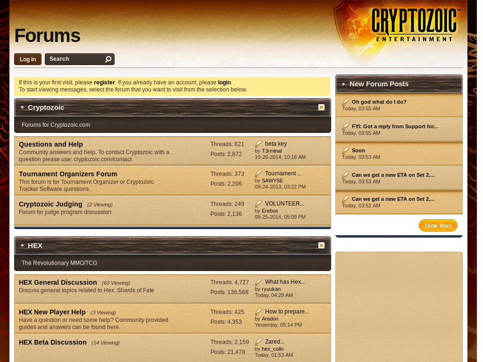483x362 pixels.
Task: Click the diamond icon beside HEX header
Action: pyautogui.click(x=22, y=245)
